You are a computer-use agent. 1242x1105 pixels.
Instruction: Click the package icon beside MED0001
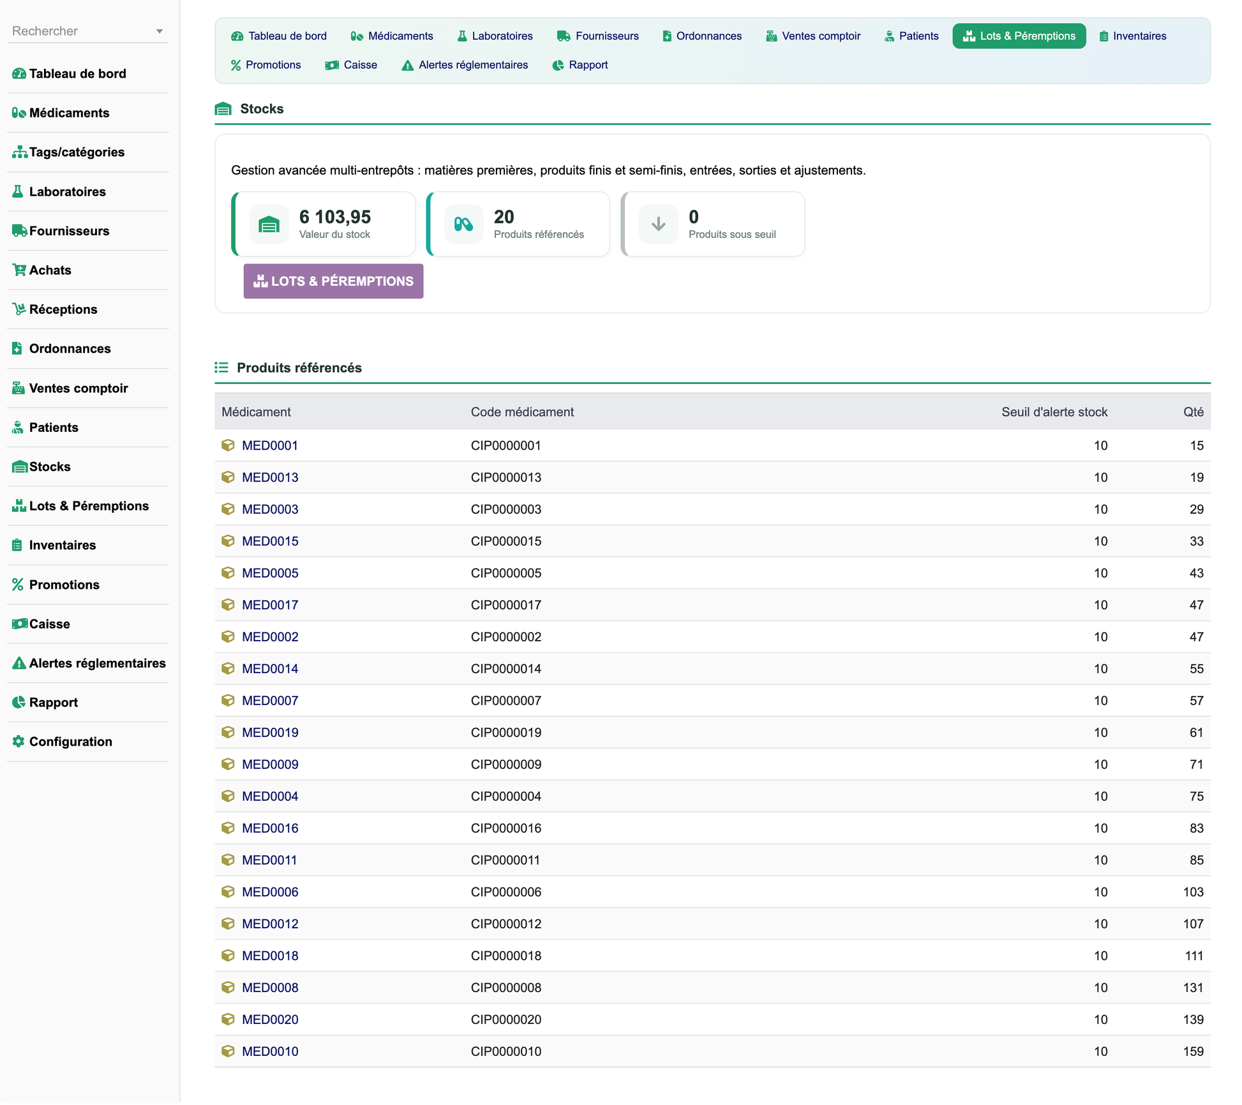point(228,446)
